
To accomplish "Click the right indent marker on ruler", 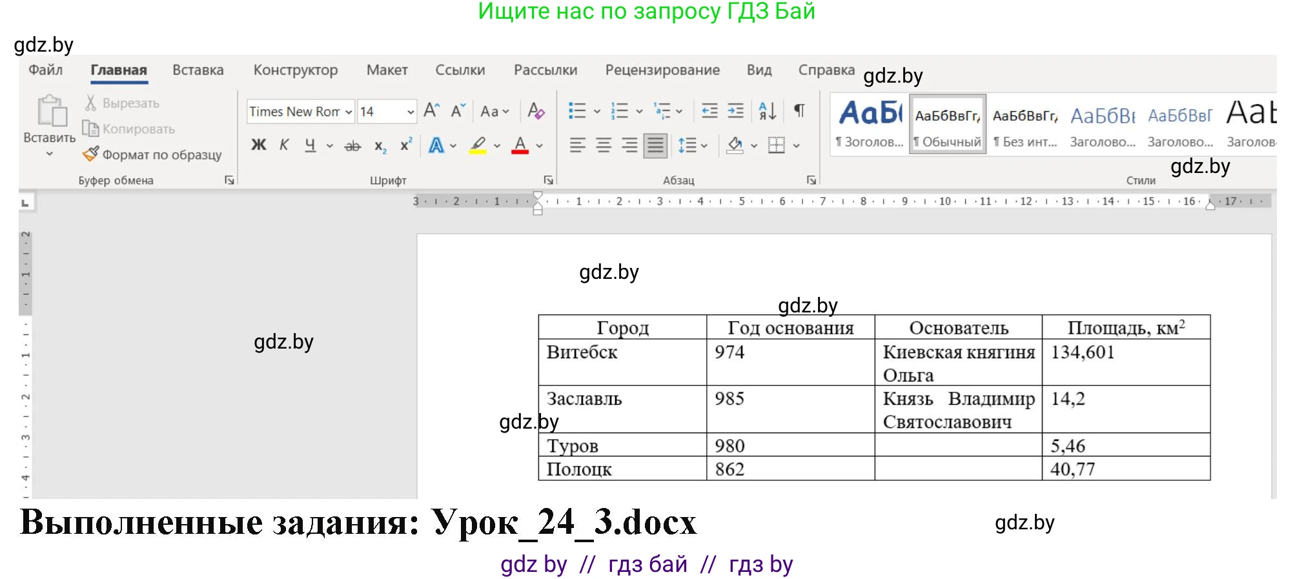I will tap(1210, 205).
